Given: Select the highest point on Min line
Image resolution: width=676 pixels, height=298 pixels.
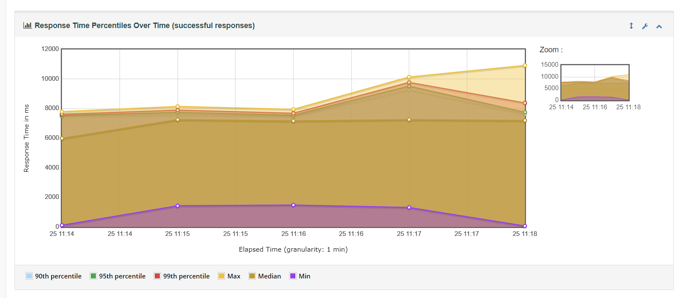Looking at the screenshot, I should coord(293,205).
